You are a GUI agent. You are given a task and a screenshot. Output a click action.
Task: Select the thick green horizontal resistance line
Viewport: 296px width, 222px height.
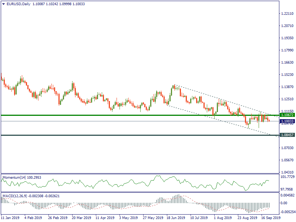pyautogui.click(x=111, y=115)
